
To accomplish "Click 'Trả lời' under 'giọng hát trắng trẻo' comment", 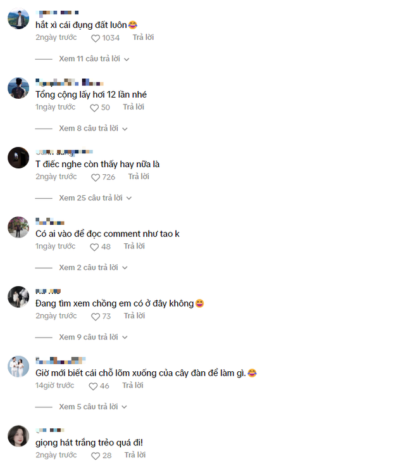I will pyautogui.click(x=135, y=455).
